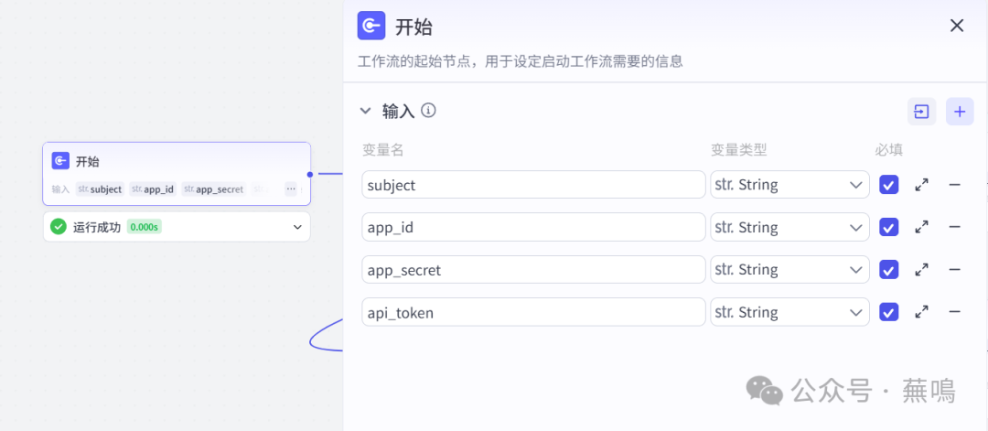988x431 pixels.
Task: Add a new input variable with plus icon
Action: point(959,112)
